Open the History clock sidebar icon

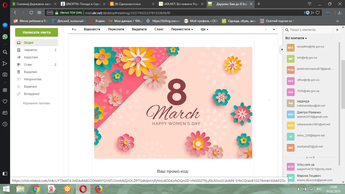point(5,124)
